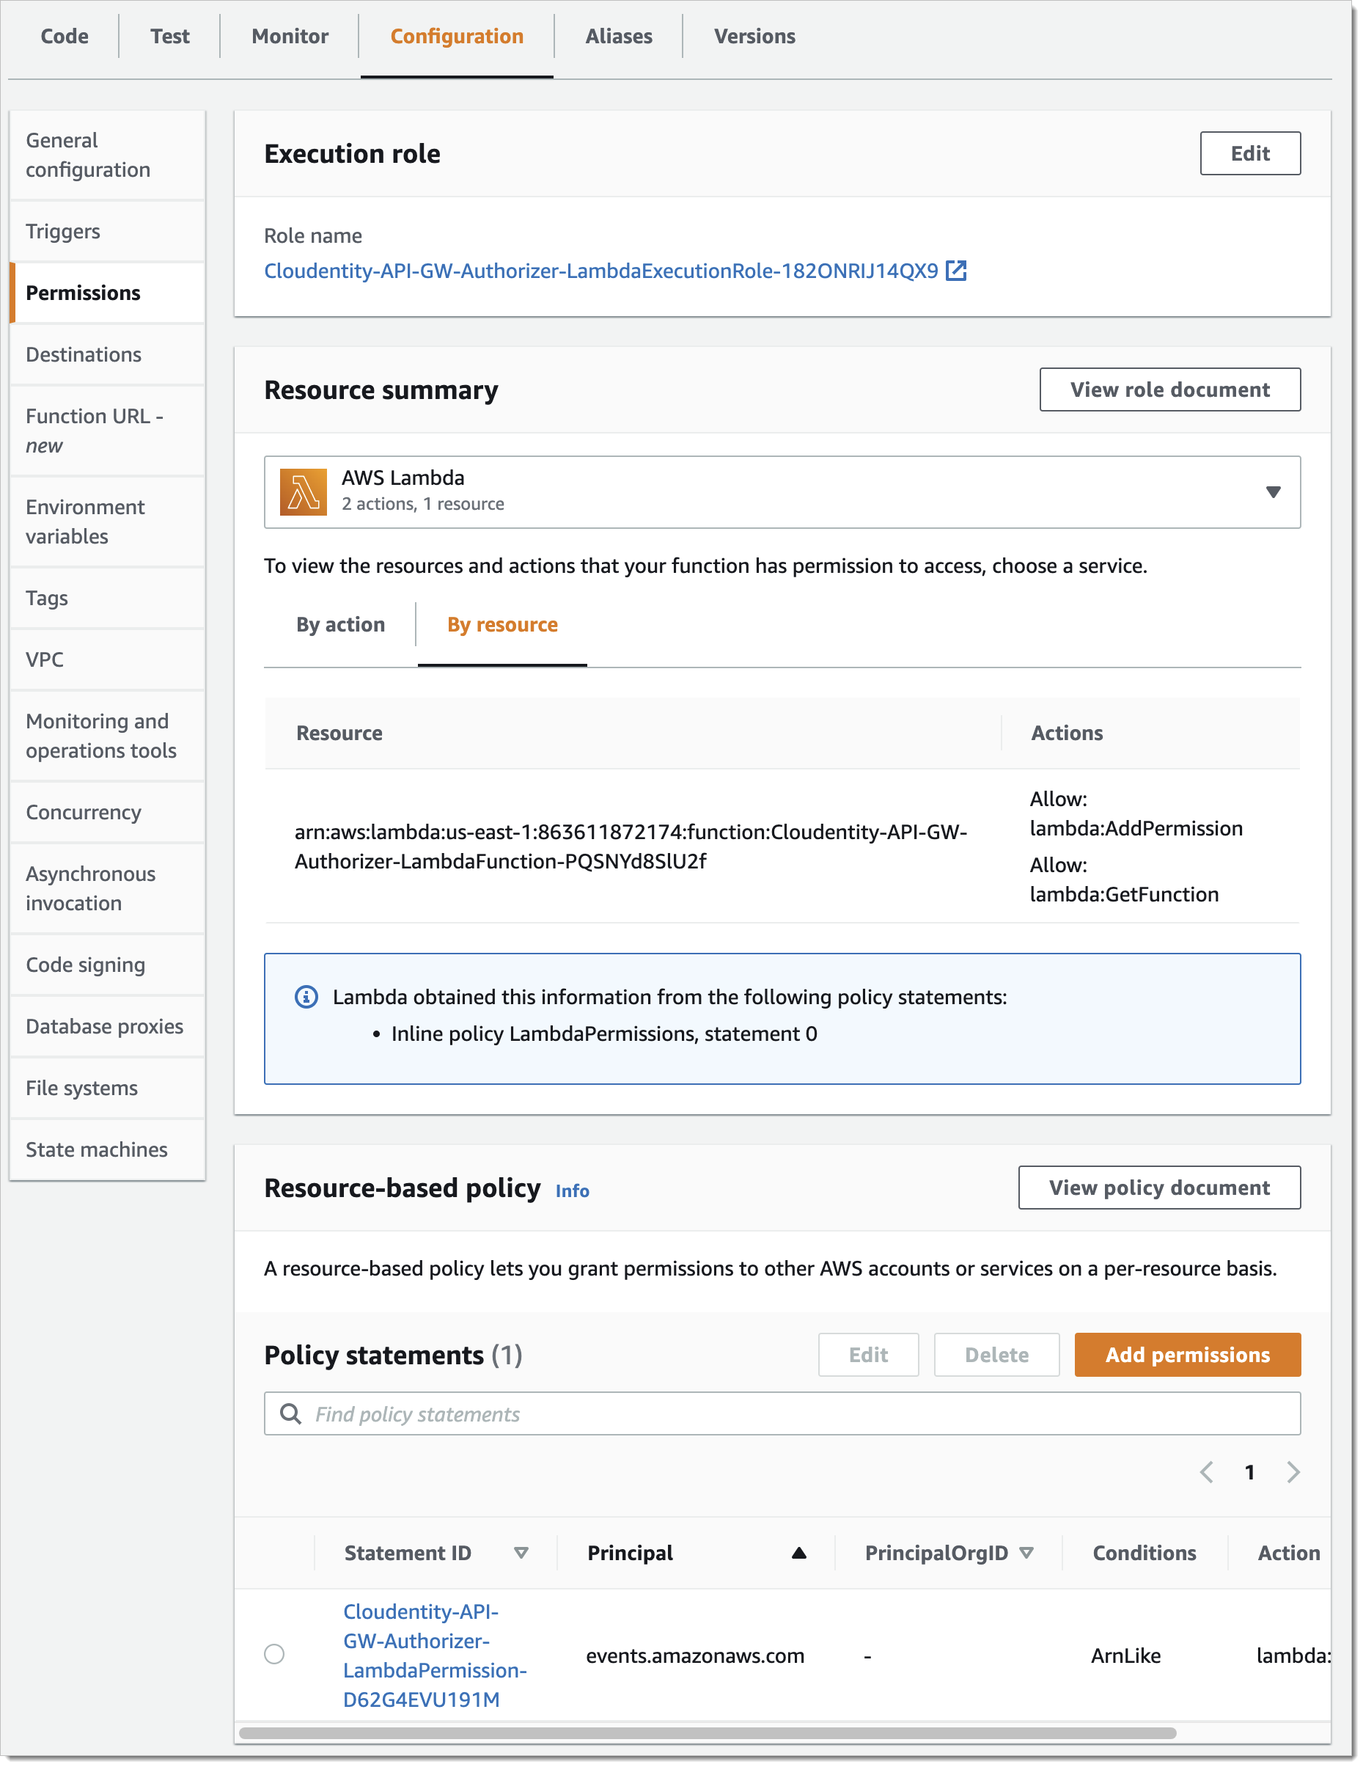
Task: Click View role document button
Action: tap(1169, 390)
